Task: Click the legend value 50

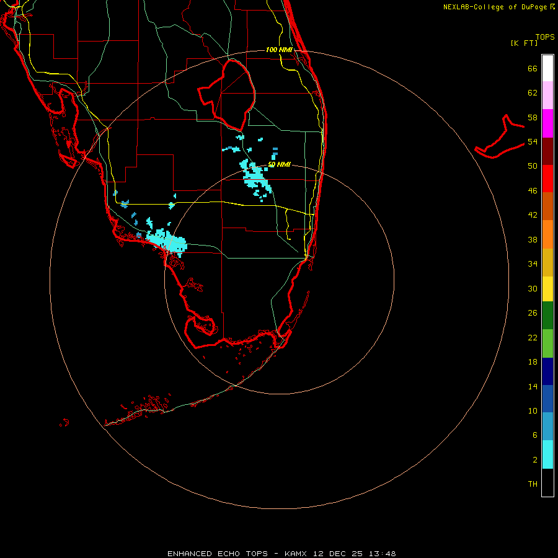Action: (533, 166)
